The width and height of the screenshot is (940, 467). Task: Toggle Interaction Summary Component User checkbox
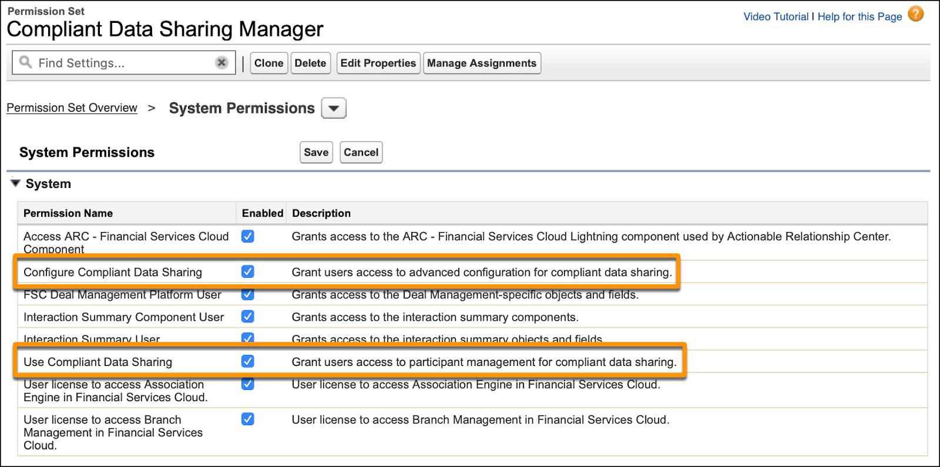[x=248, y=317]
